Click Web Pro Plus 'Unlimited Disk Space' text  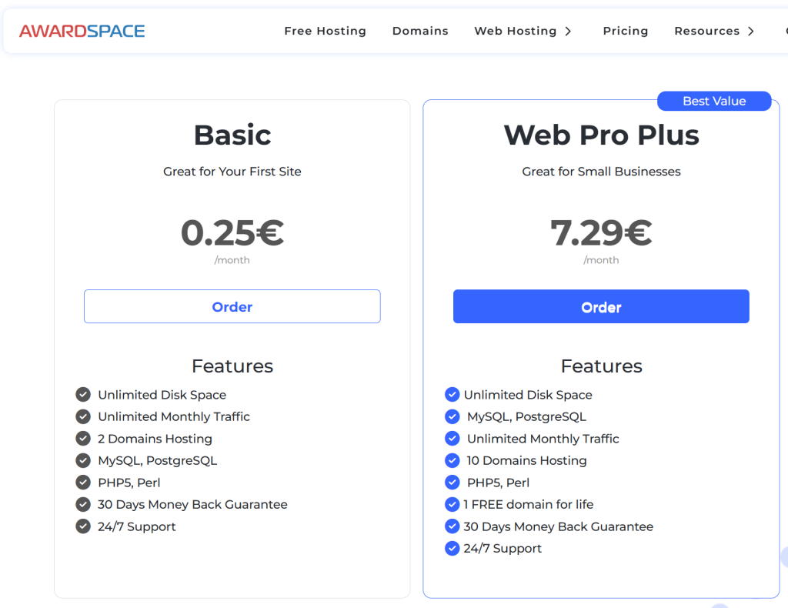click(528, 395)
